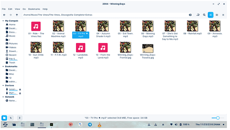Collapse the My Computer section
Viewport: 230px width, 130px height.
pos(3,21)
